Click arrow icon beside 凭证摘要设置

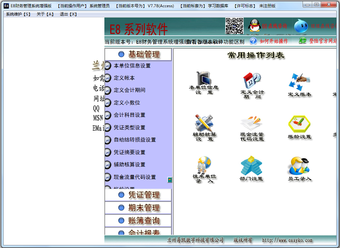[108, 152]
